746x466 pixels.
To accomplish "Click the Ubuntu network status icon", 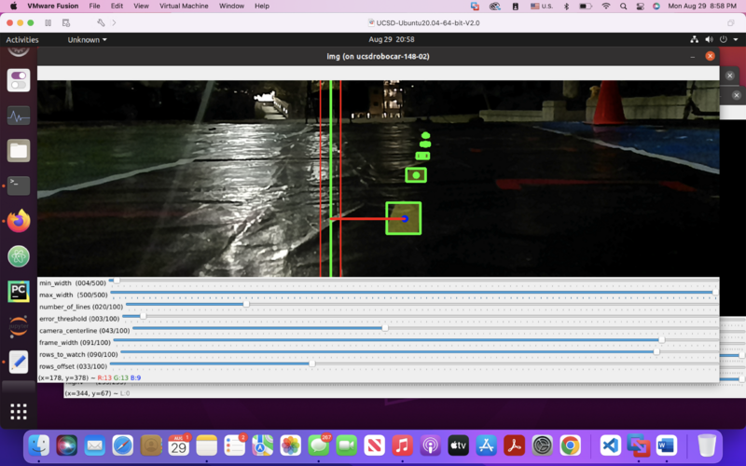I will pyautogui.click(x=694, y=39).
